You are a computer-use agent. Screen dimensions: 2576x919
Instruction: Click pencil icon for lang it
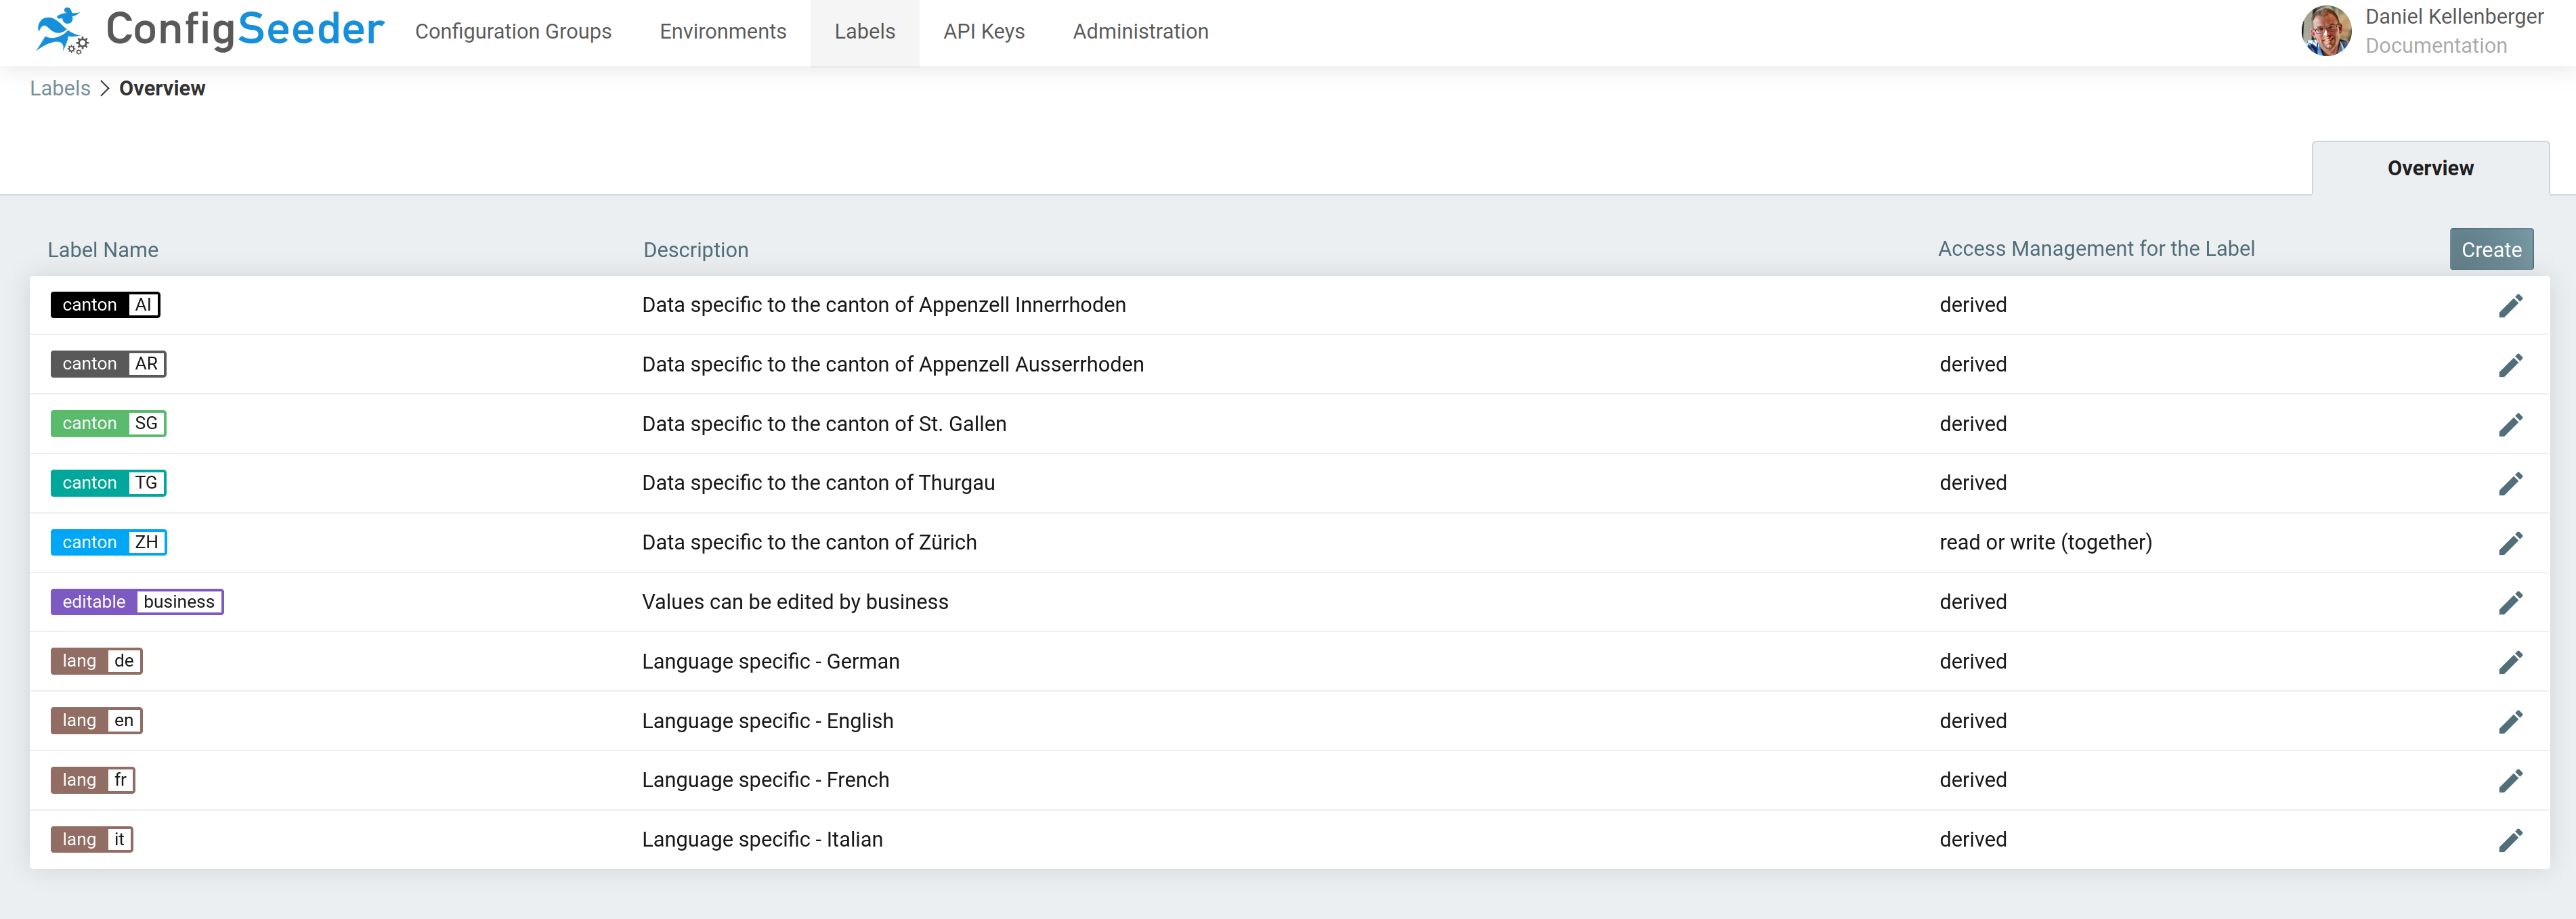[2510, 840]
